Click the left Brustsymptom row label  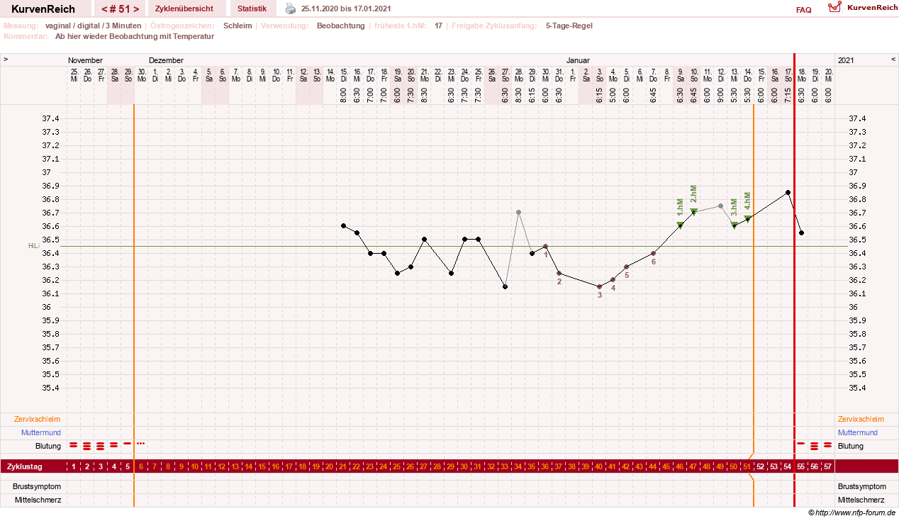(38, 486)
